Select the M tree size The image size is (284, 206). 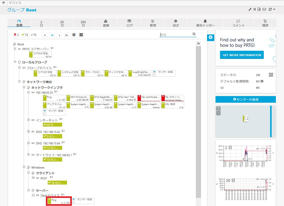(x=52, y=35)
